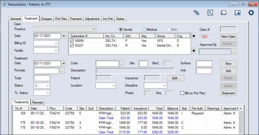Click the paperclip attachments icon
Viewport: 259px width, 135px height.
point(196,13)
